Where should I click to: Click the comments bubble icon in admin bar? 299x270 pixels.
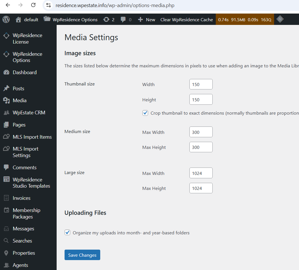coord(123,20)
